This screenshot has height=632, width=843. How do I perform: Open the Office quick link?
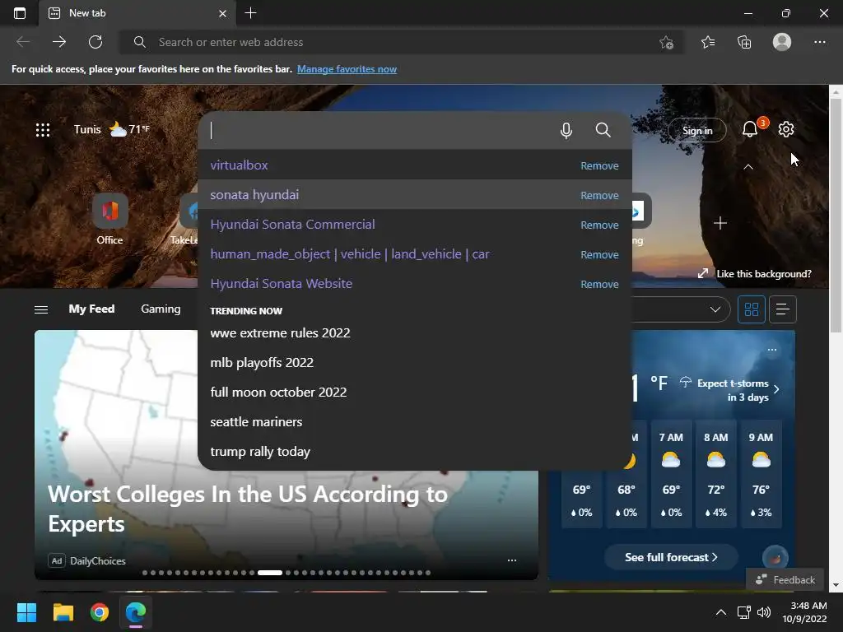click(109, 219)
